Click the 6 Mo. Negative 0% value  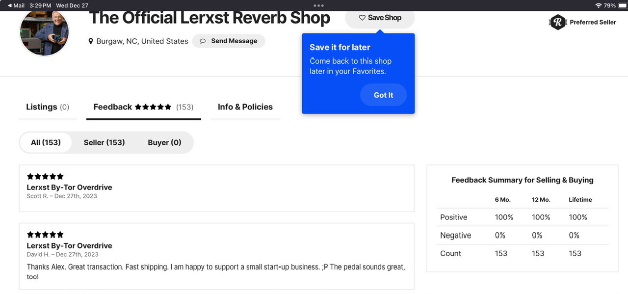pos(500,236)
